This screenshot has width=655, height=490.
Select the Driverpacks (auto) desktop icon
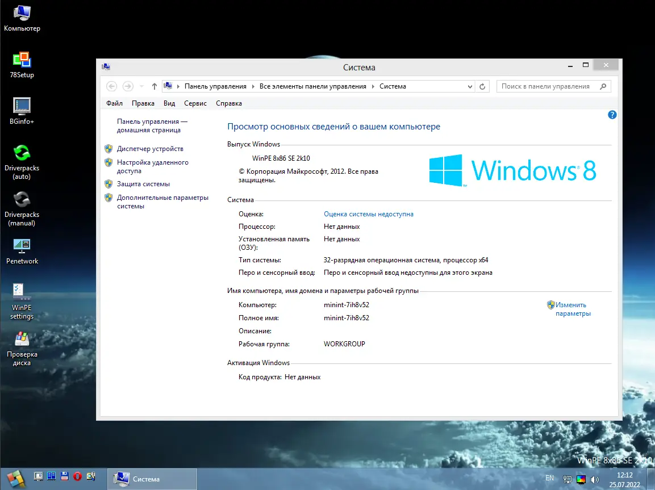(22, 162)
